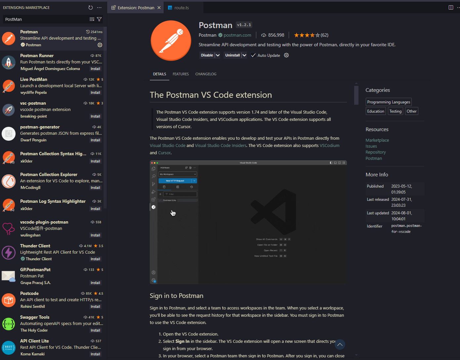Follow the VSCodium link
Image resolution: width=460 pixels, height=360 pixels.
point(329,145)
